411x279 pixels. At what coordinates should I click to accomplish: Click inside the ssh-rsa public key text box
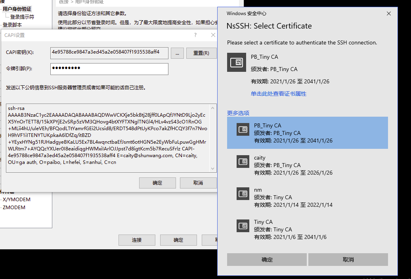tap(108, 138)
